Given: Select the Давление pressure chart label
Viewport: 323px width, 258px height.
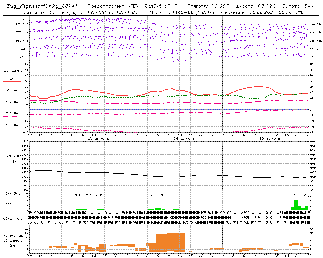Looking at the screenshot, I should tap(13, 156).
